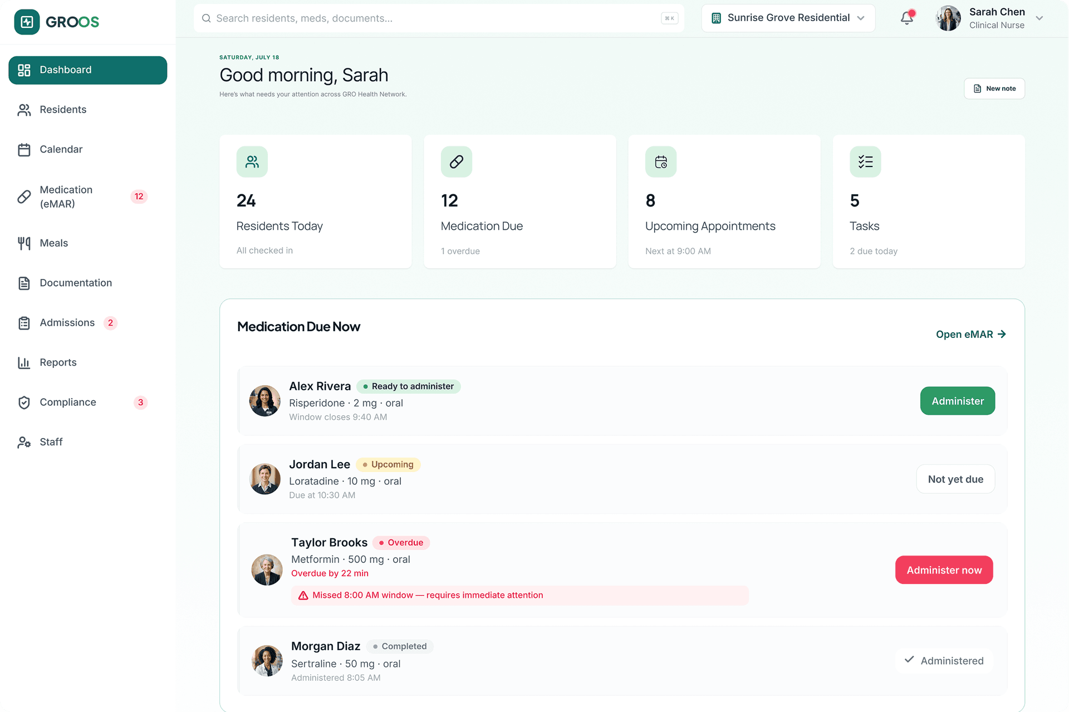
Task: Click the Tasks checklist card icon
Action: click(x=865, y=162)
